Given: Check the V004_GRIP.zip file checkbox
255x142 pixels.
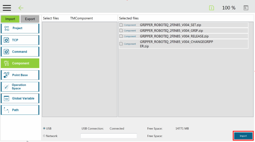Looking at the screenshot, I should [121, 30].
